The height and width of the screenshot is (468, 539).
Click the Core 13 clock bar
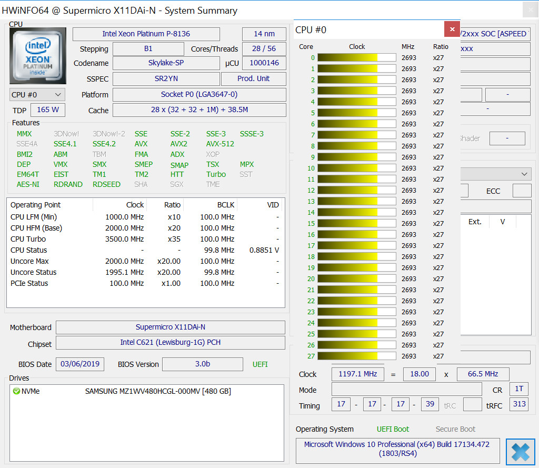[356, 202]
